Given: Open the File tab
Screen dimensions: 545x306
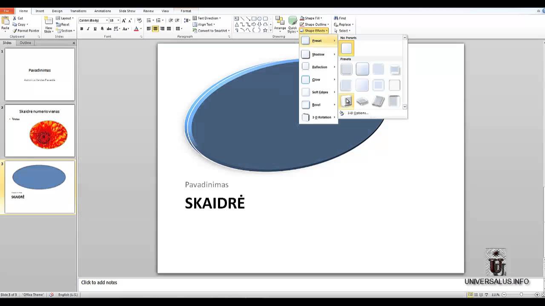Looking at the screenshot, I should pyautogui.click(x=7, y=11).
